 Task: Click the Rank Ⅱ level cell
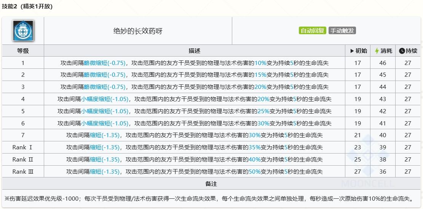(23, 160)
